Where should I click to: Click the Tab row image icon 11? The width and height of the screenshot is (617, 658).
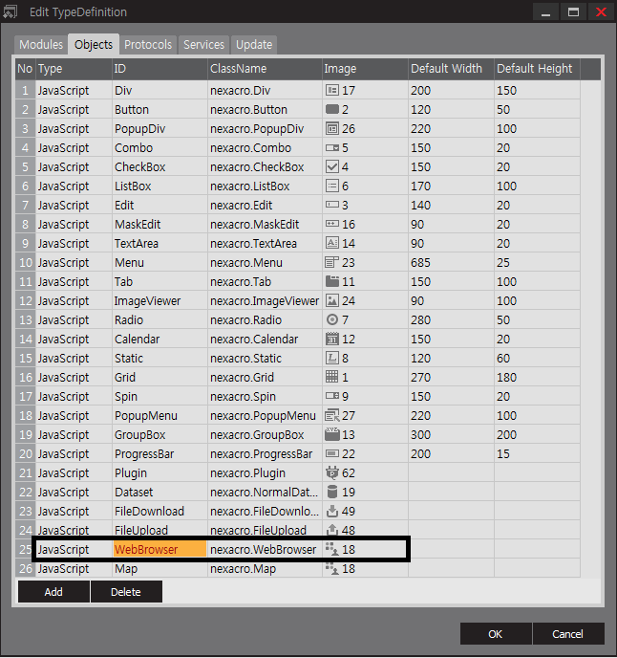tap(332, 281)
